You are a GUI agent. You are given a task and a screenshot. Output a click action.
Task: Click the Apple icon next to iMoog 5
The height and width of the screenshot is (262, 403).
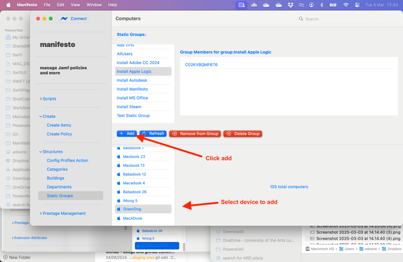(x=119, y=201)
